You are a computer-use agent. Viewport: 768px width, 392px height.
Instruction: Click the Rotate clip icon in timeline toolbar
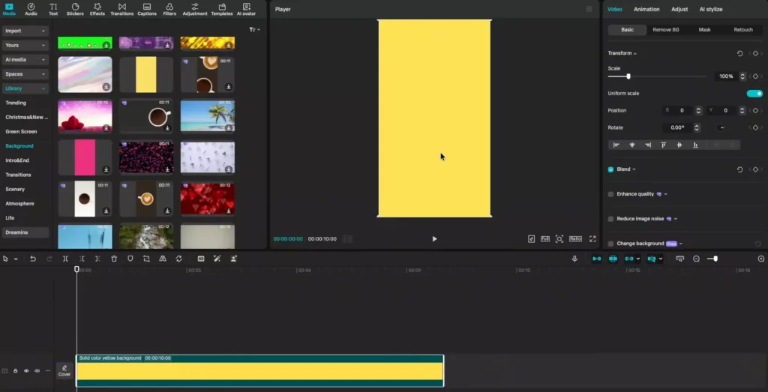pos(179,259)
